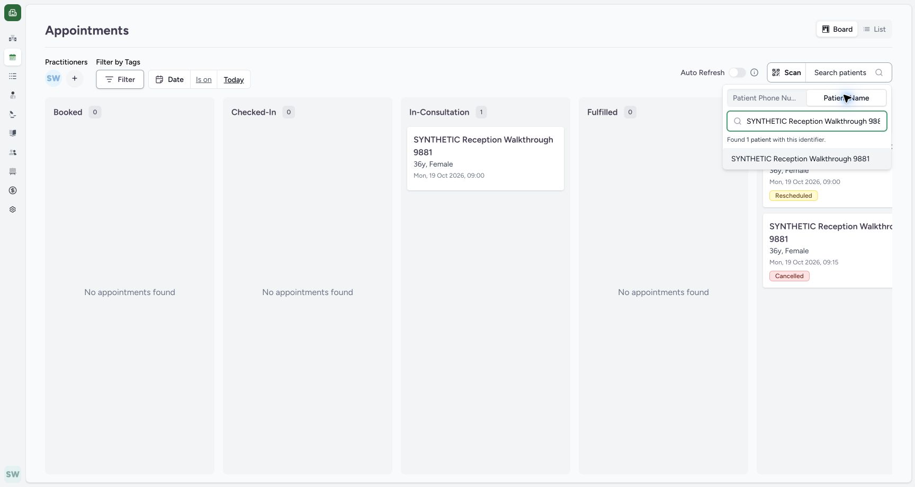Click the Appointments page title

tap(87, 30)
